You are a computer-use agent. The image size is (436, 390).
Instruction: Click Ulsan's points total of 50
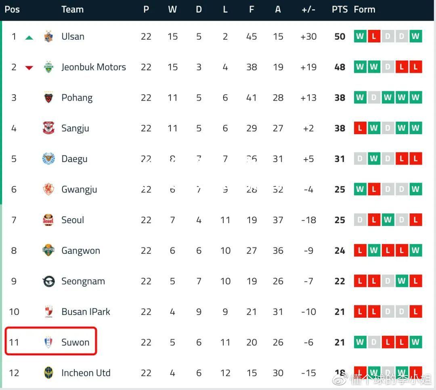coord(340,36)
